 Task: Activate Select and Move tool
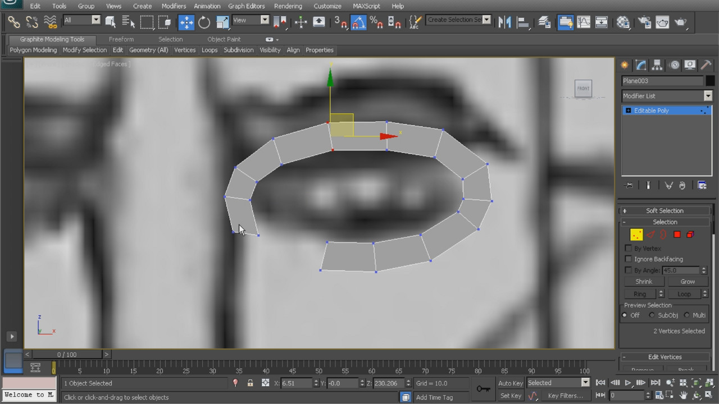coord(186,22)
